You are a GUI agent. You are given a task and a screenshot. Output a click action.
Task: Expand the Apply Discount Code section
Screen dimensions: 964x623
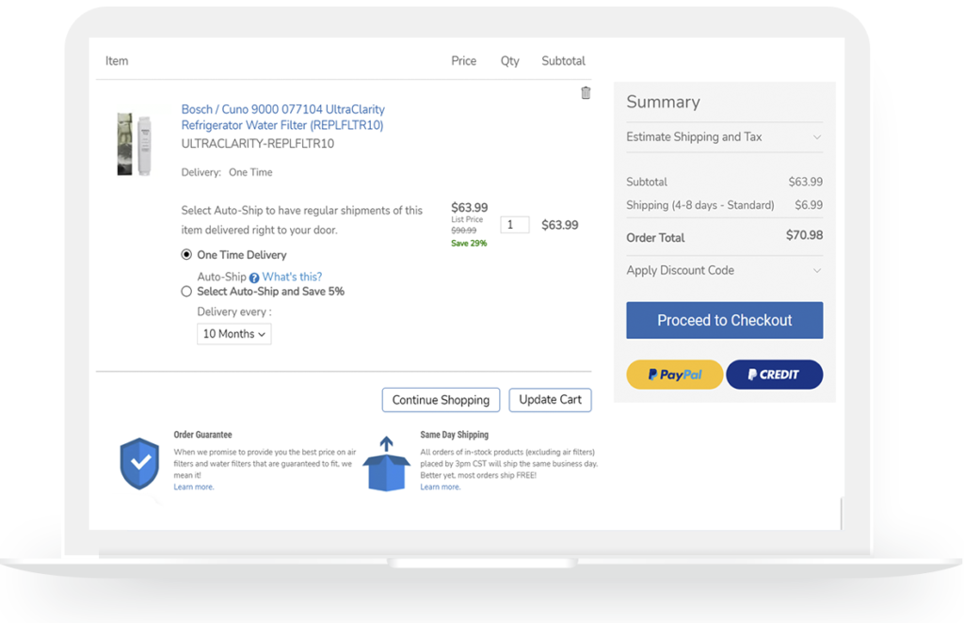click(x=724, y=270)
